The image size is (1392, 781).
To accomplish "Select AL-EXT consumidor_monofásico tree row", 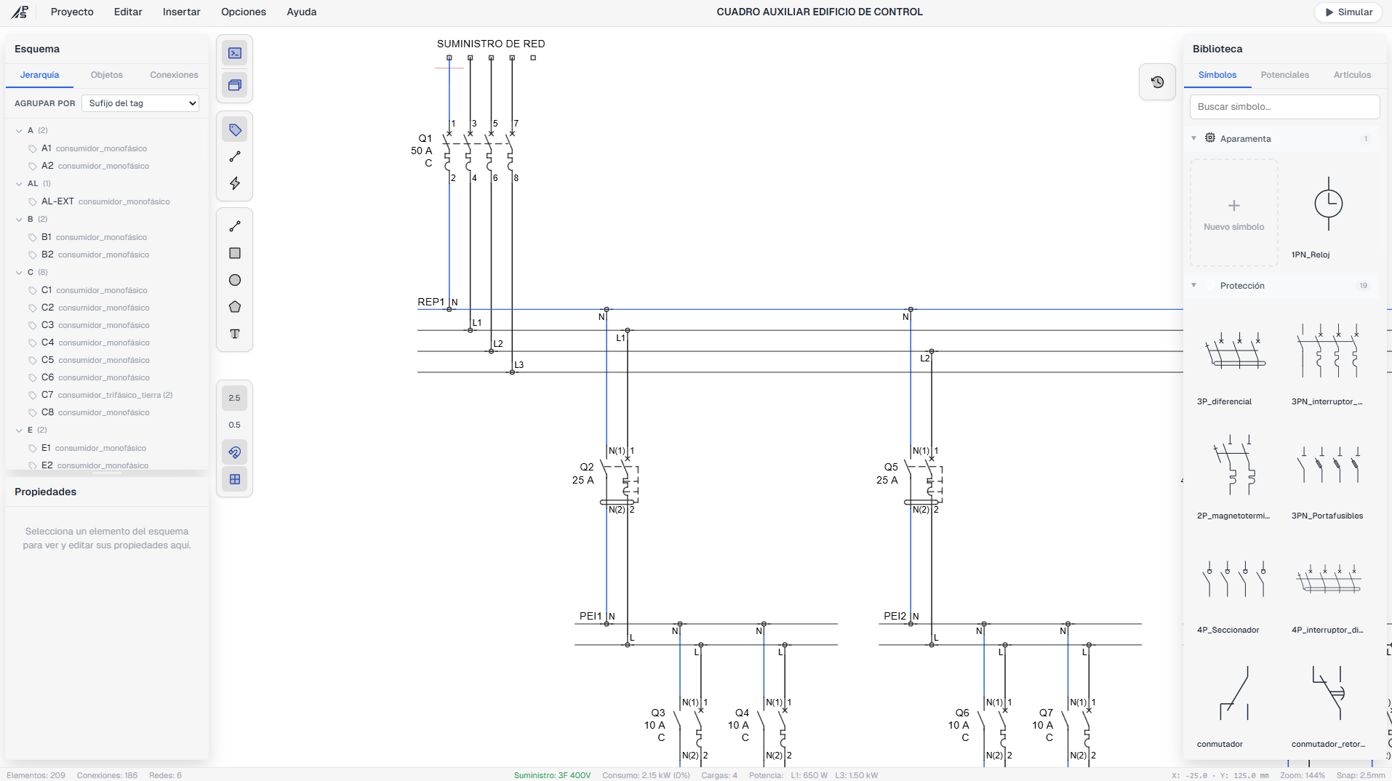I will pos(106,201).
